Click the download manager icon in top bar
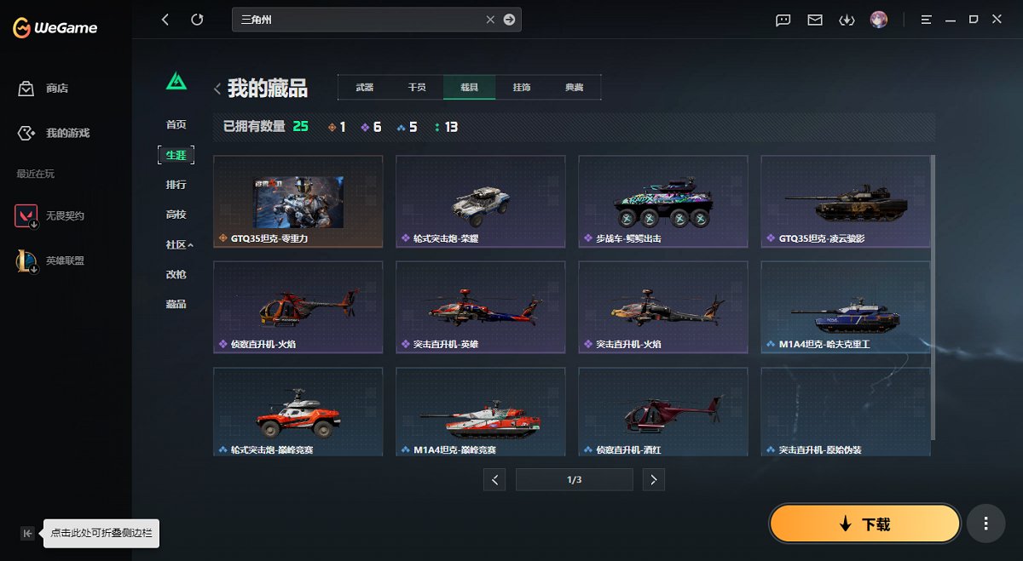The width and height of the screenshot is (1023, 561). (847, 19)
